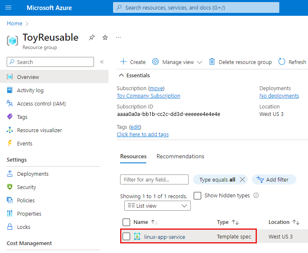The image size is (308, 253).
Task: Open Events in the sidebar
Action: coord(25,143)
